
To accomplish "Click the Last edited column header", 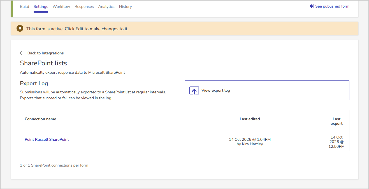I will (x=250, y=119).
